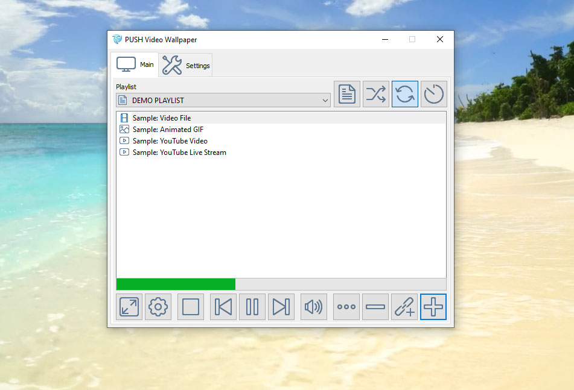Open video settings gear icon
This screenshot has width=574, height=390.
point(158,307)
